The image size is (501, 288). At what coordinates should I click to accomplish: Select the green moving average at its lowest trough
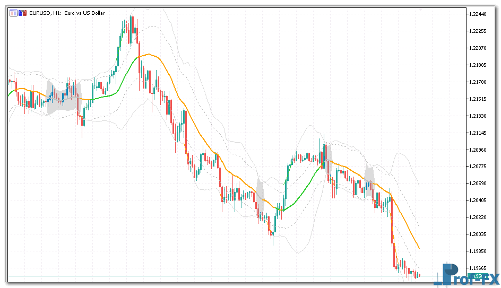click(x=282, y=211)
